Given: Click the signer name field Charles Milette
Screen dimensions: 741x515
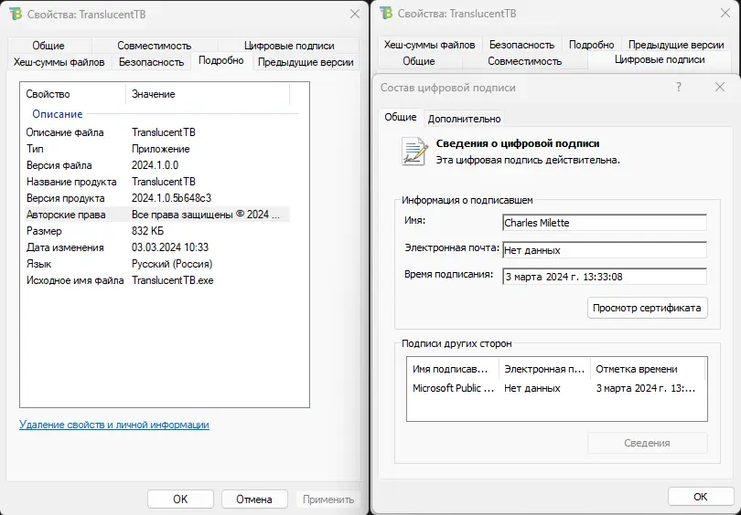Looking at the screenshot, I should point(604,223).
